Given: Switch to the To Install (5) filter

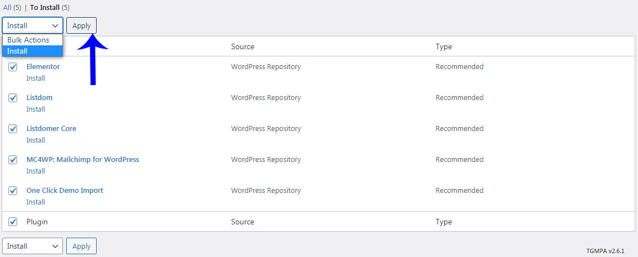Looking at the screenshot, I should point(50,8).
